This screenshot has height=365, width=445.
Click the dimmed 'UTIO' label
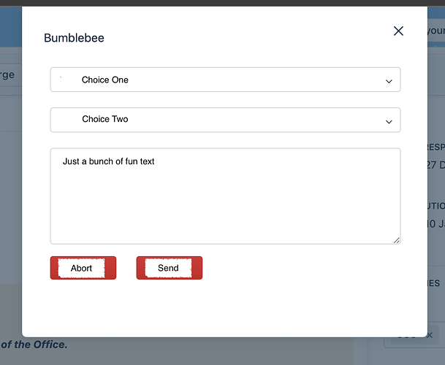click(x=436, y=206)
